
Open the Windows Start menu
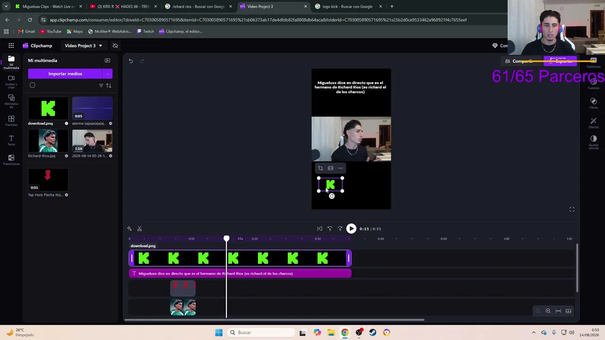tap(219, 332)
